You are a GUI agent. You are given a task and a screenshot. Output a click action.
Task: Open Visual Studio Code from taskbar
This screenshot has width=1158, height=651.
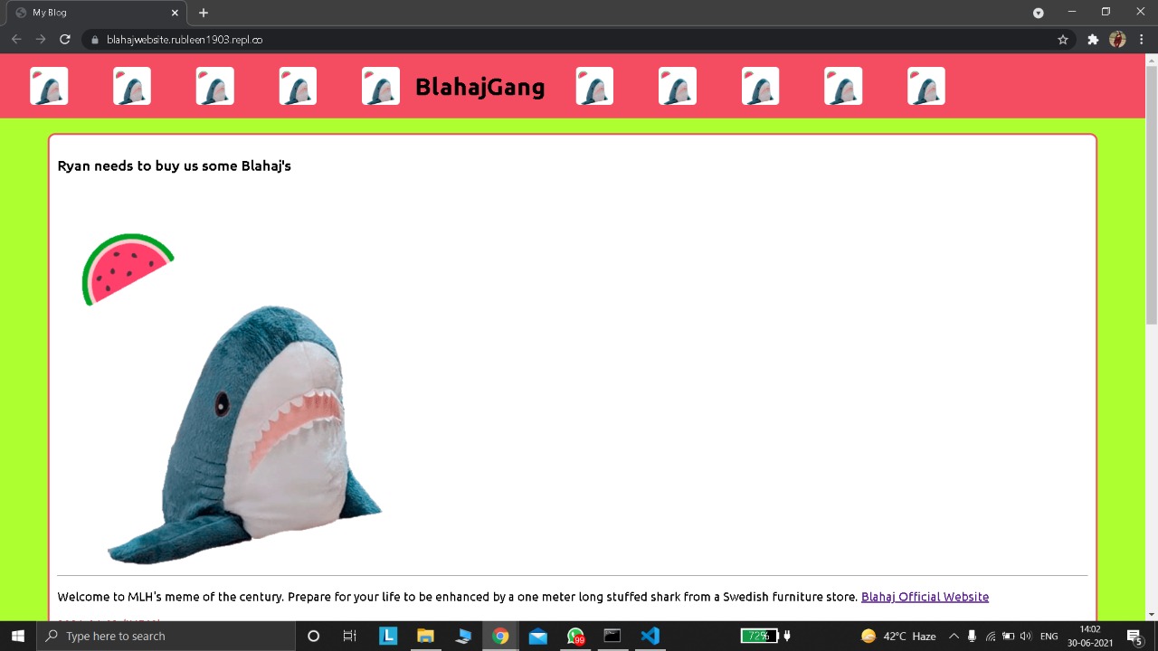pyautogui.click(x=650, y=636)
